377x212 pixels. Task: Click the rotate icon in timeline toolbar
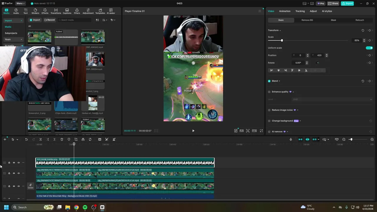coord(90,139)
